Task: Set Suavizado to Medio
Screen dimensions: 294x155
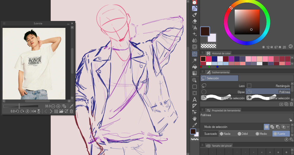Action: [261, 134]
